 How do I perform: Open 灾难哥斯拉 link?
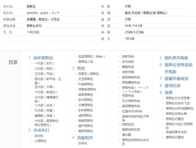[86, 105]
